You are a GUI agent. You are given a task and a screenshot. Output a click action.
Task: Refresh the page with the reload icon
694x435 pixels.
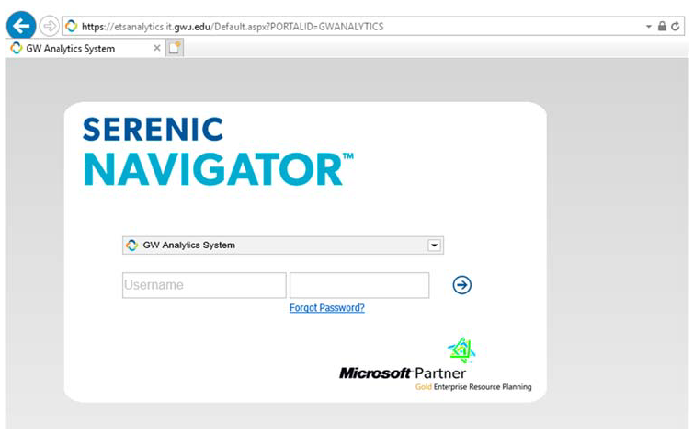pos(676,26)
